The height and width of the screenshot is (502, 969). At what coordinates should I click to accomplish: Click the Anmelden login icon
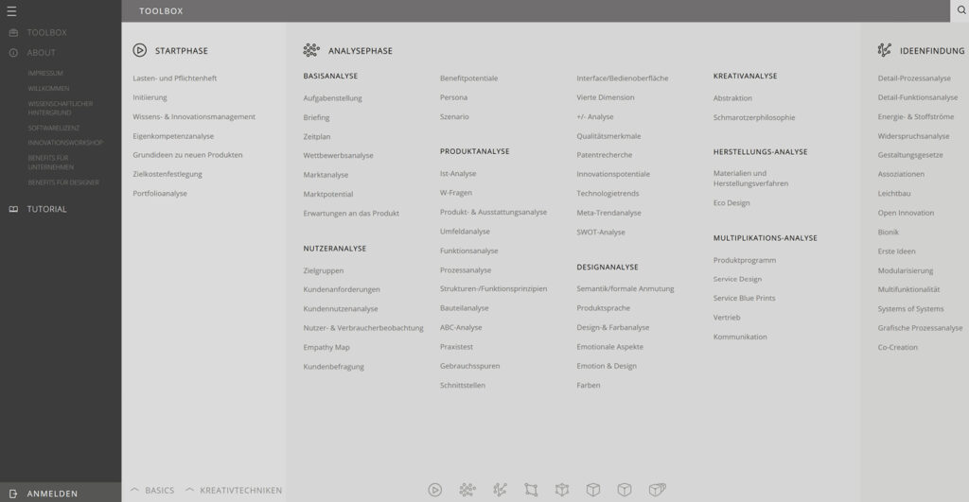[x=13, y=493]
